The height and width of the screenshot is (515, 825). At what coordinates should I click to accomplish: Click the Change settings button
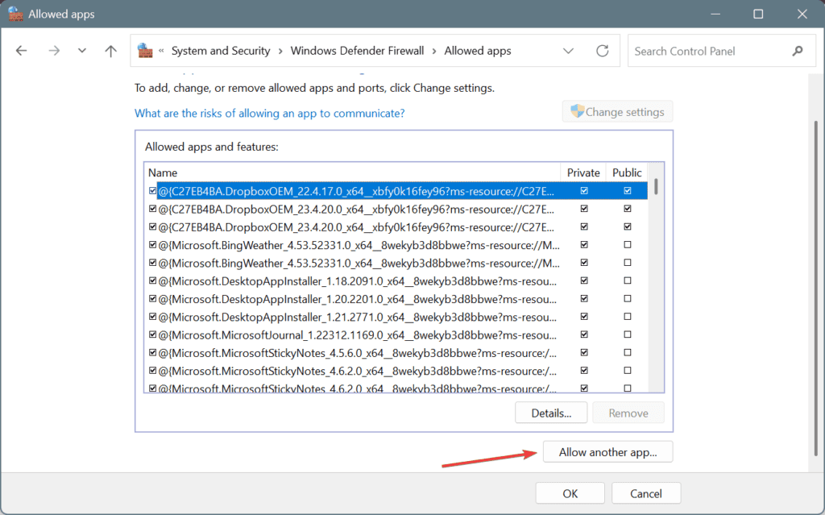coord(617,112)
